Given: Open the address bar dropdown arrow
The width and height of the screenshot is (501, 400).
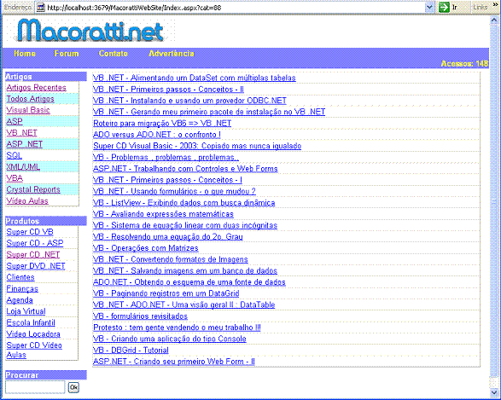Looking at the screenshot, I should pos(430,7).
